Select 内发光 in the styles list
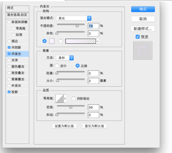 [x=17, y=54]
